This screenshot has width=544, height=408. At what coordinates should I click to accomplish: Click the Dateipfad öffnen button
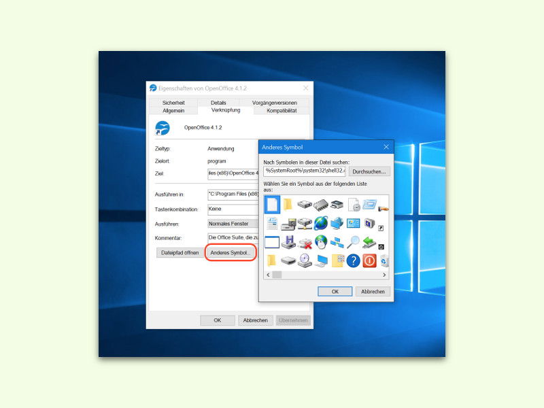[180, 252]
